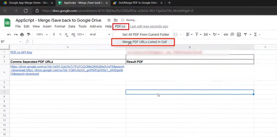Select the Comma Seperated PDF URLs cell
Viewport: 277px width, 137px height.
(x=68, y=62)
